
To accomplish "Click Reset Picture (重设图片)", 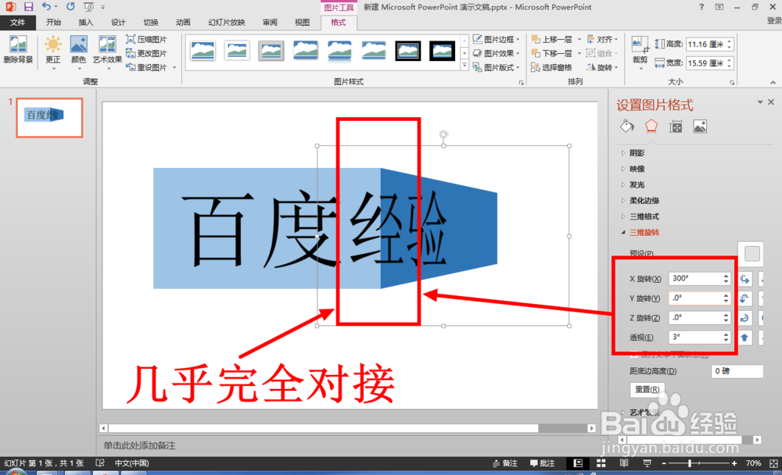I will [x=147, y=66].
